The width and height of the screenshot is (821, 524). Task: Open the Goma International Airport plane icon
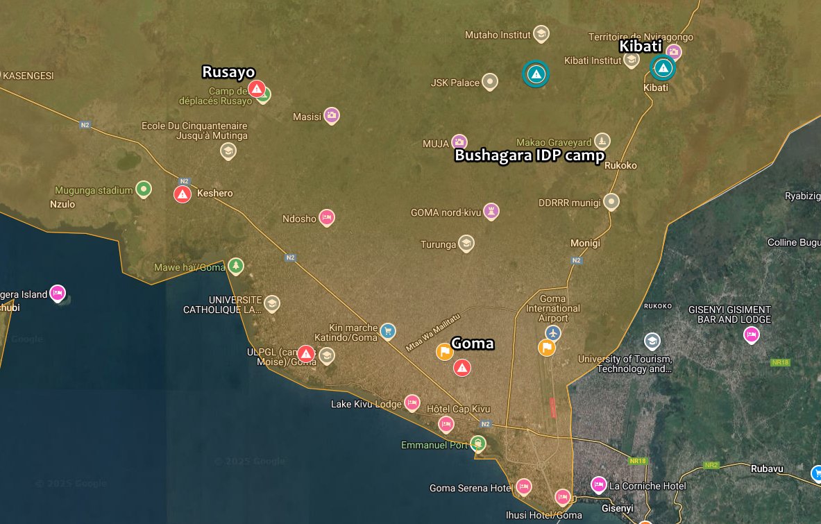tap(553, 332)
